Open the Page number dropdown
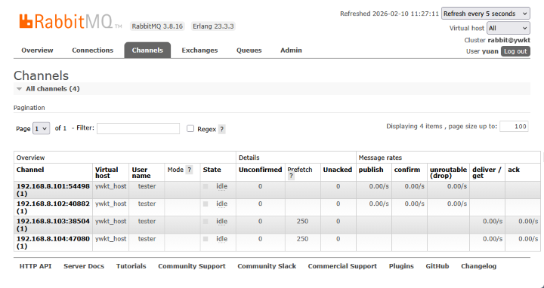Image resolution: width=544 pixels, height=288 pixels. 41,128
